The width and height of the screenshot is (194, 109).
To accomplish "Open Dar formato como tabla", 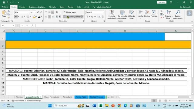I will pos(122,15).
